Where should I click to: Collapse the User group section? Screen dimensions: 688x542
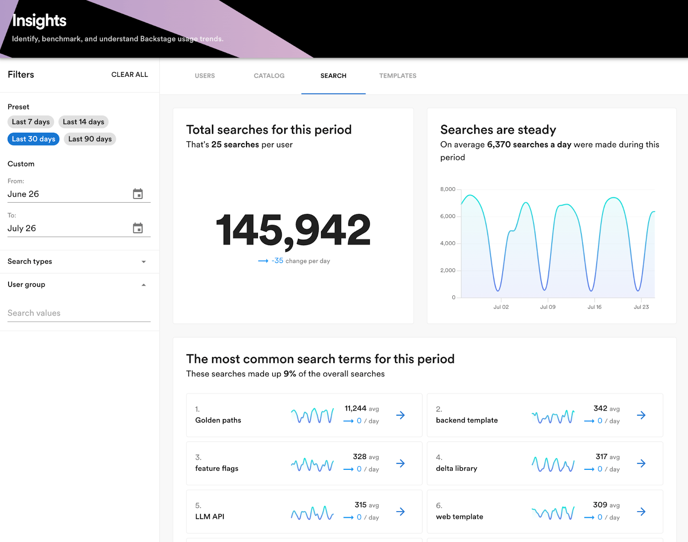[x=144, y=285]
